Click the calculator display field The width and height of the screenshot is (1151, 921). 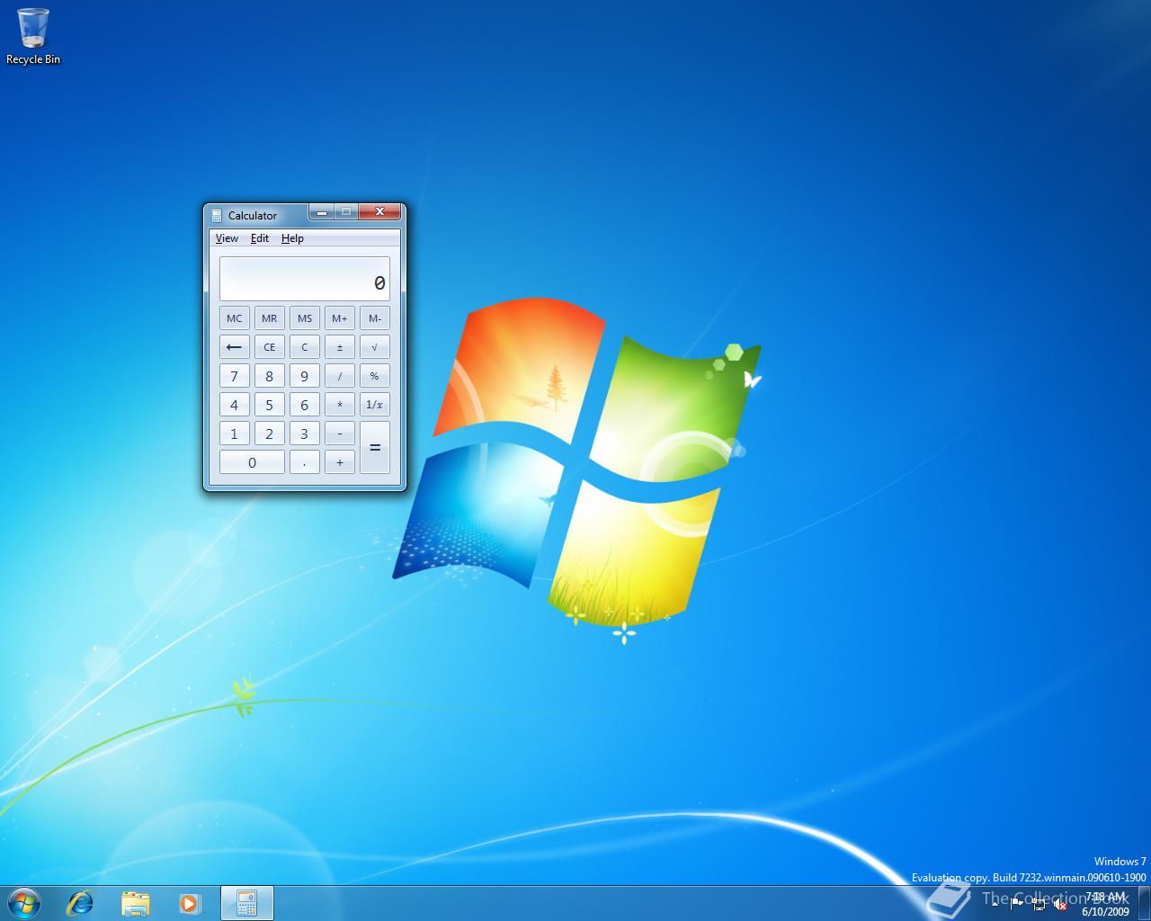(305, 279)
